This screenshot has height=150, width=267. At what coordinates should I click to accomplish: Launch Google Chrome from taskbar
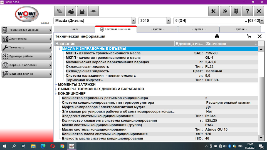coord(62,146)
